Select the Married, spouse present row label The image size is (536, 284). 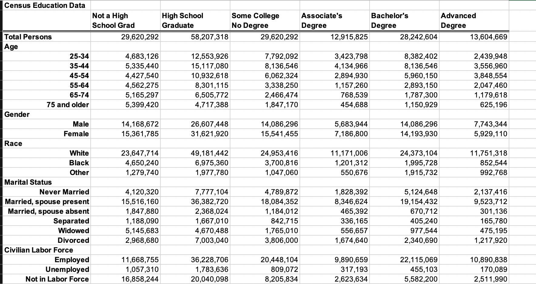47,202
